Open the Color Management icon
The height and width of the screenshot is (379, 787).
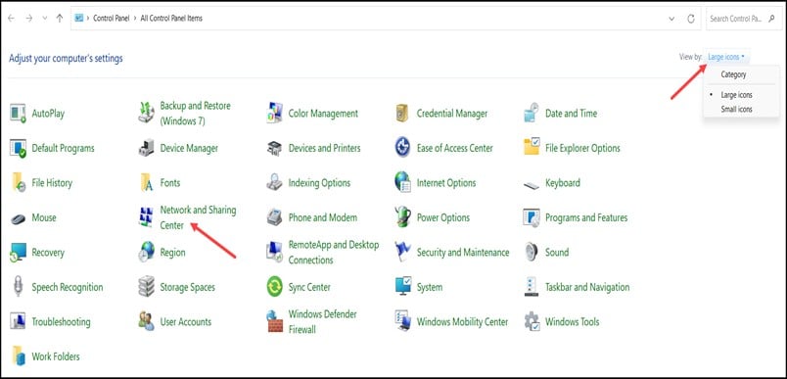(x=274, y=114)
